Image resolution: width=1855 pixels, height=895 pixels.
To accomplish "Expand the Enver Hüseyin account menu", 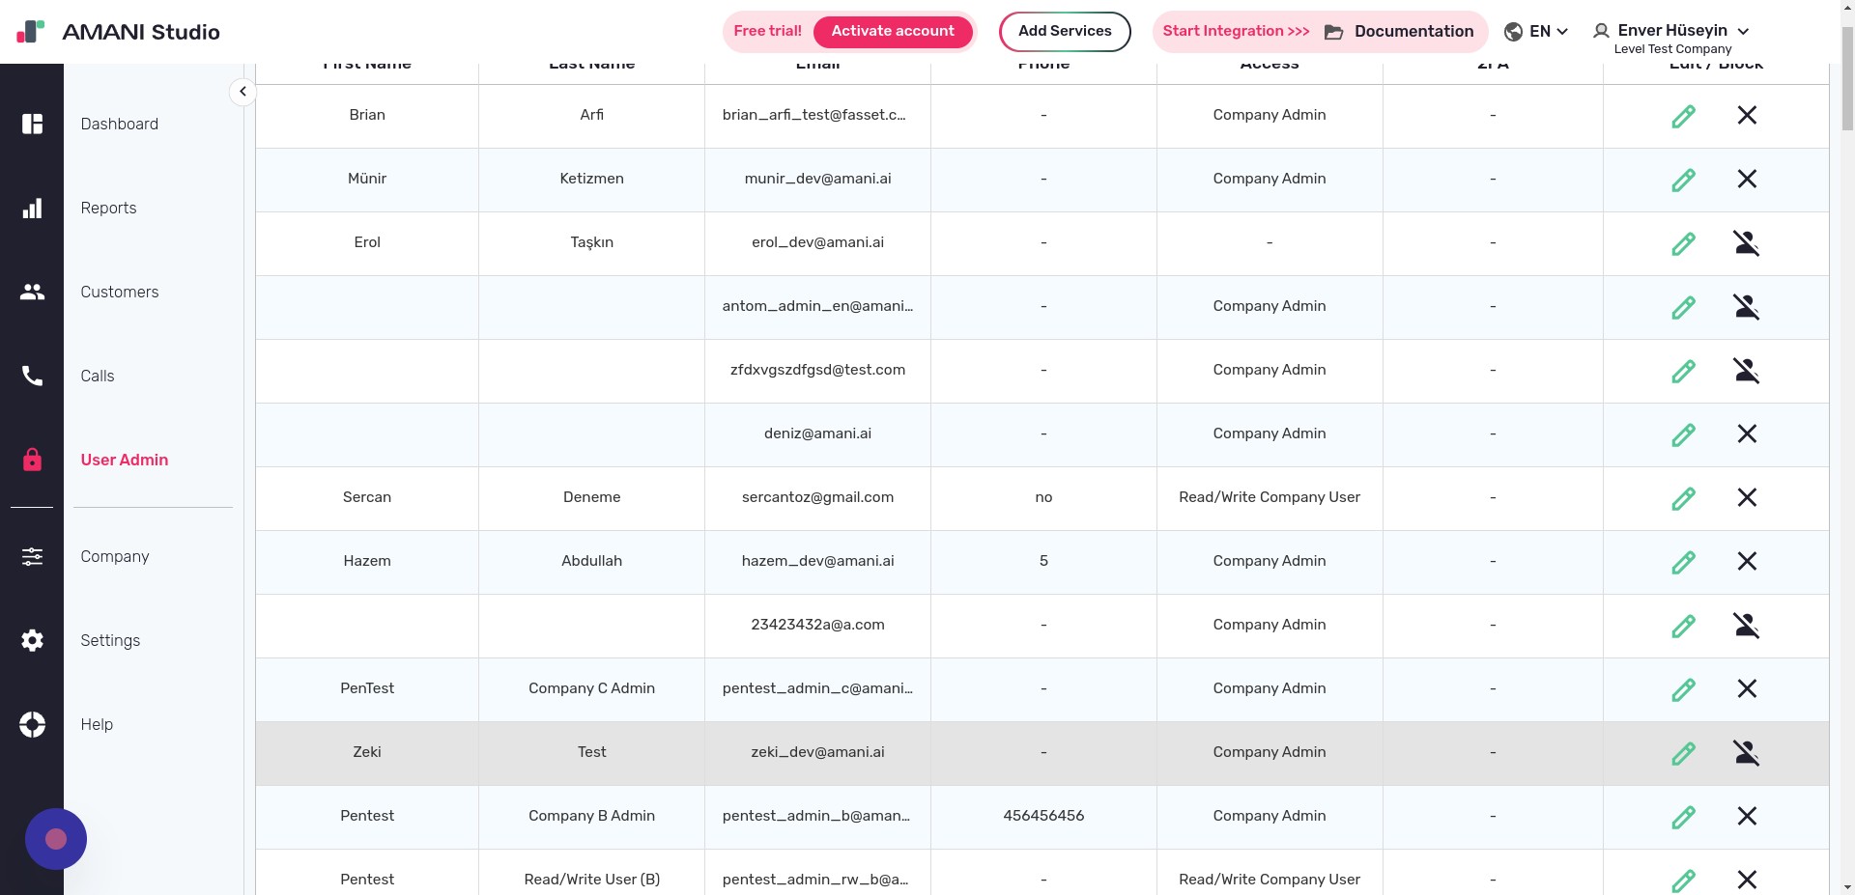I will coord(1671,31).
